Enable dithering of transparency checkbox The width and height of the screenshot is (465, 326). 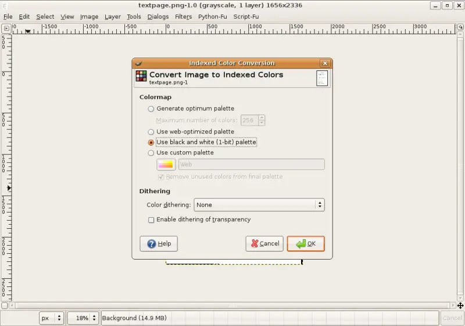(x=151, y=220)
